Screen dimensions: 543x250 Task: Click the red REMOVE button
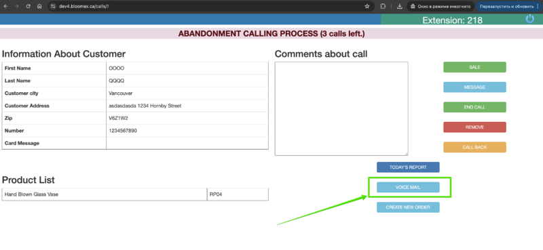point(474,127)
